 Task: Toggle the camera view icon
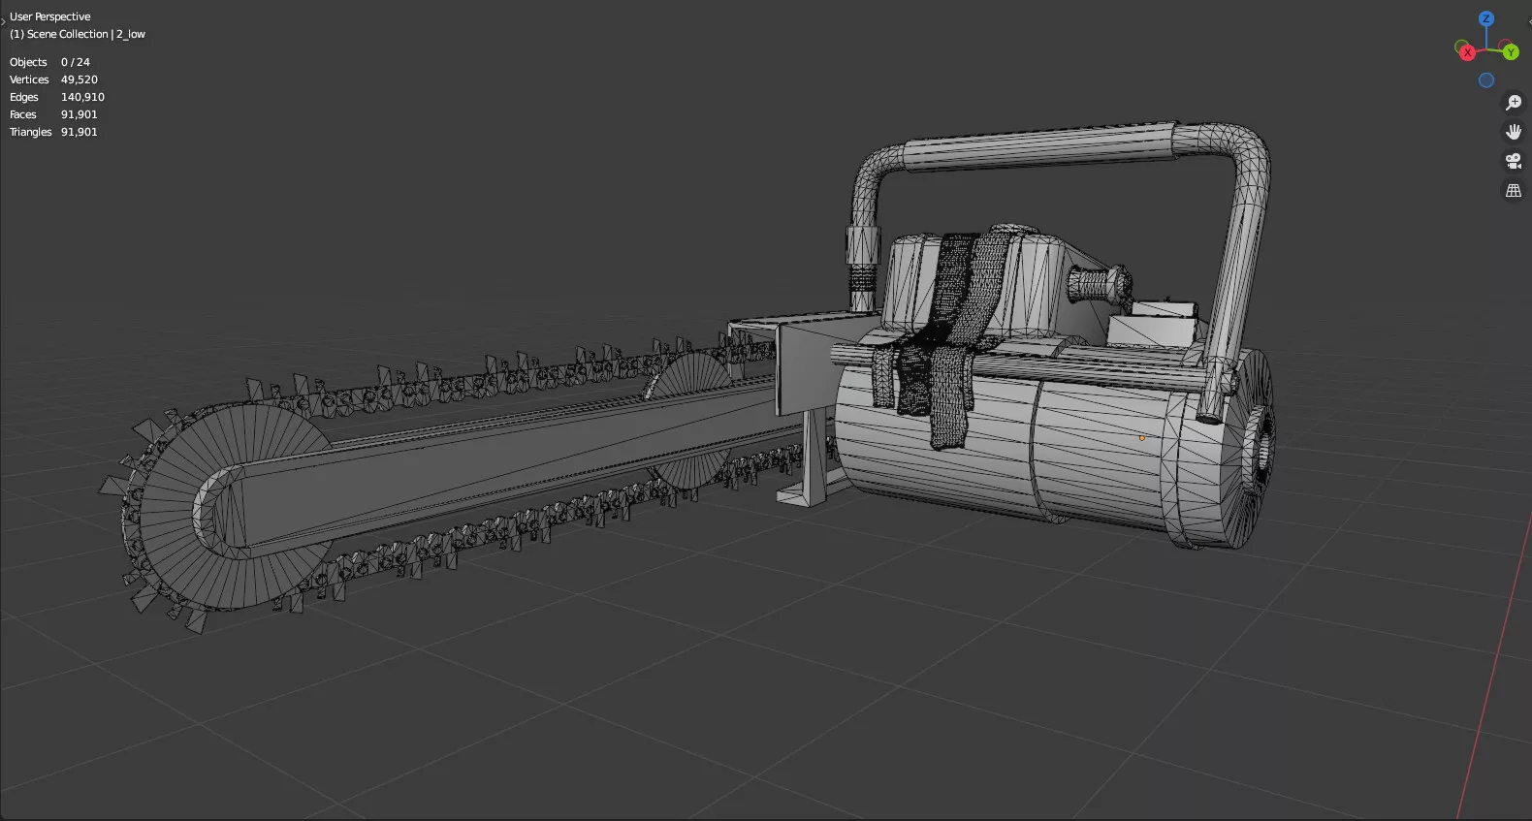tap(1513, 161)
